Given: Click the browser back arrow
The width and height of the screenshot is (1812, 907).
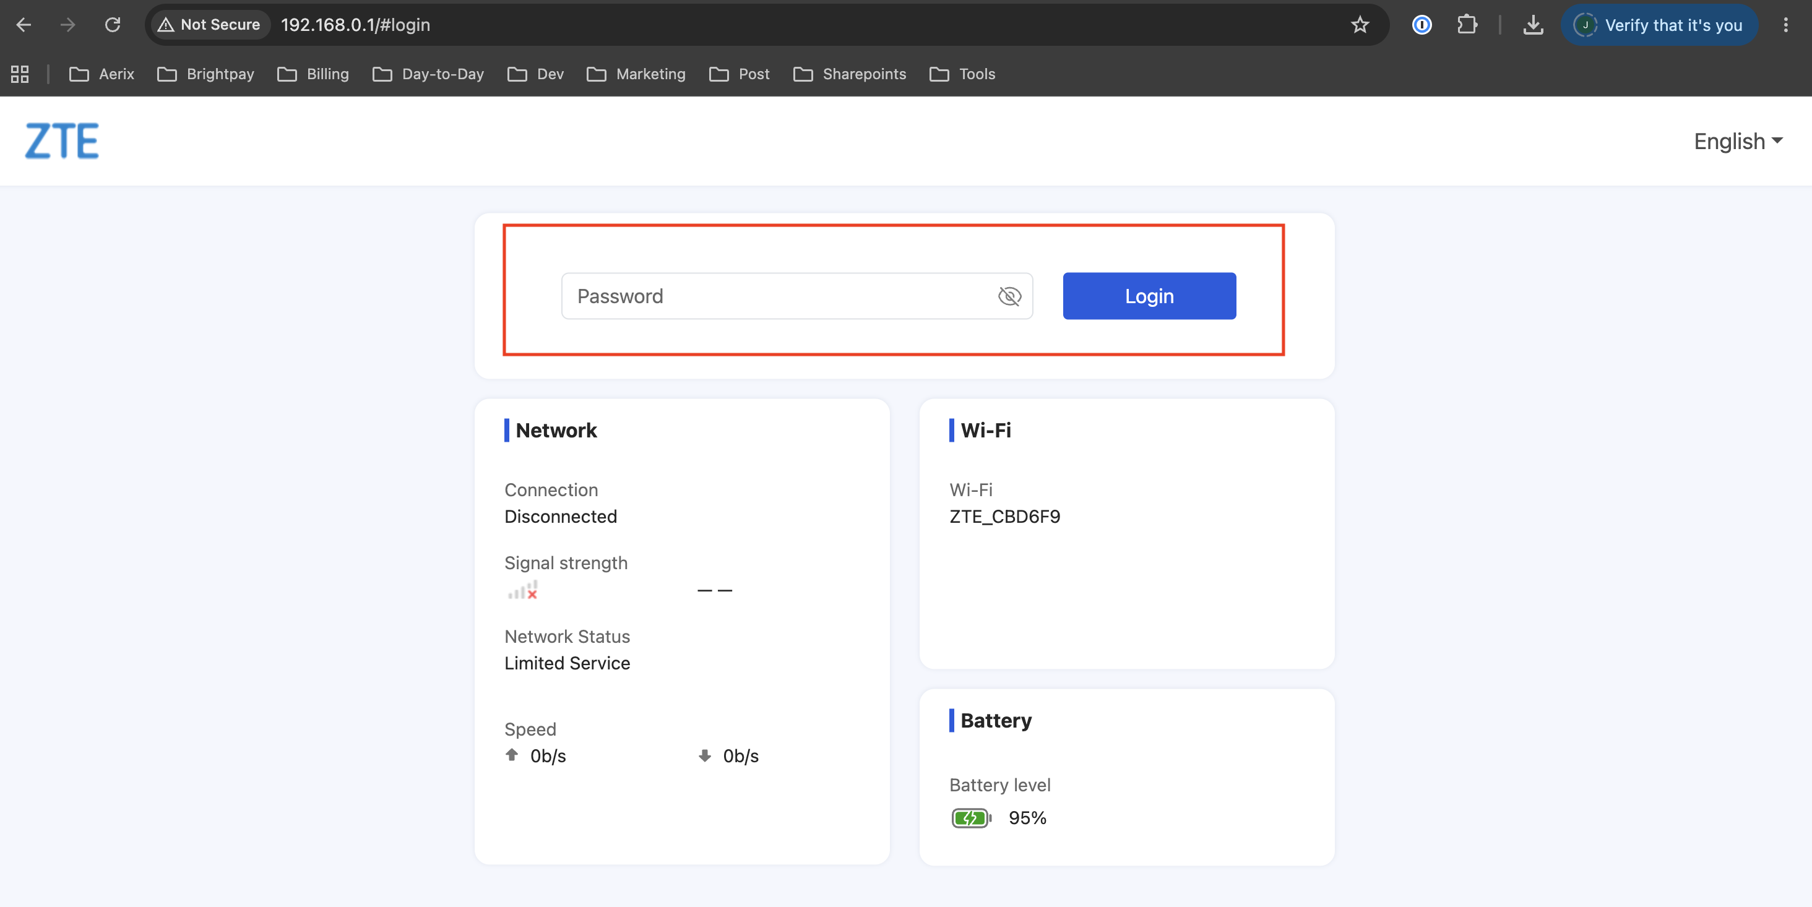Looking at the screenshot, I should 24,25.
